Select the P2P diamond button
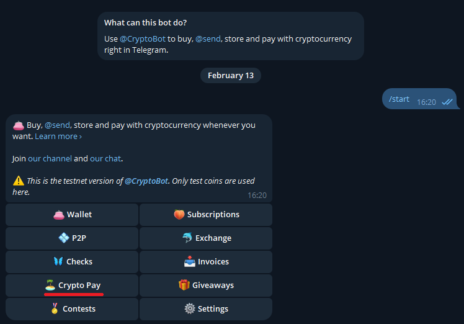The width and height of the screenshot is (464, 324). [72, 238]
